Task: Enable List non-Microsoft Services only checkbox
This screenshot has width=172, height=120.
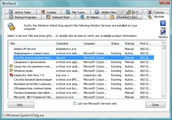Action: 75,103
